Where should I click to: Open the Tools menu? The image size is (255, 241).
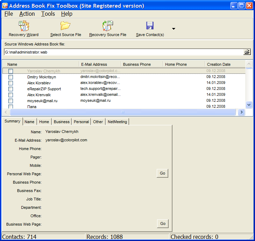pos(48,14)
